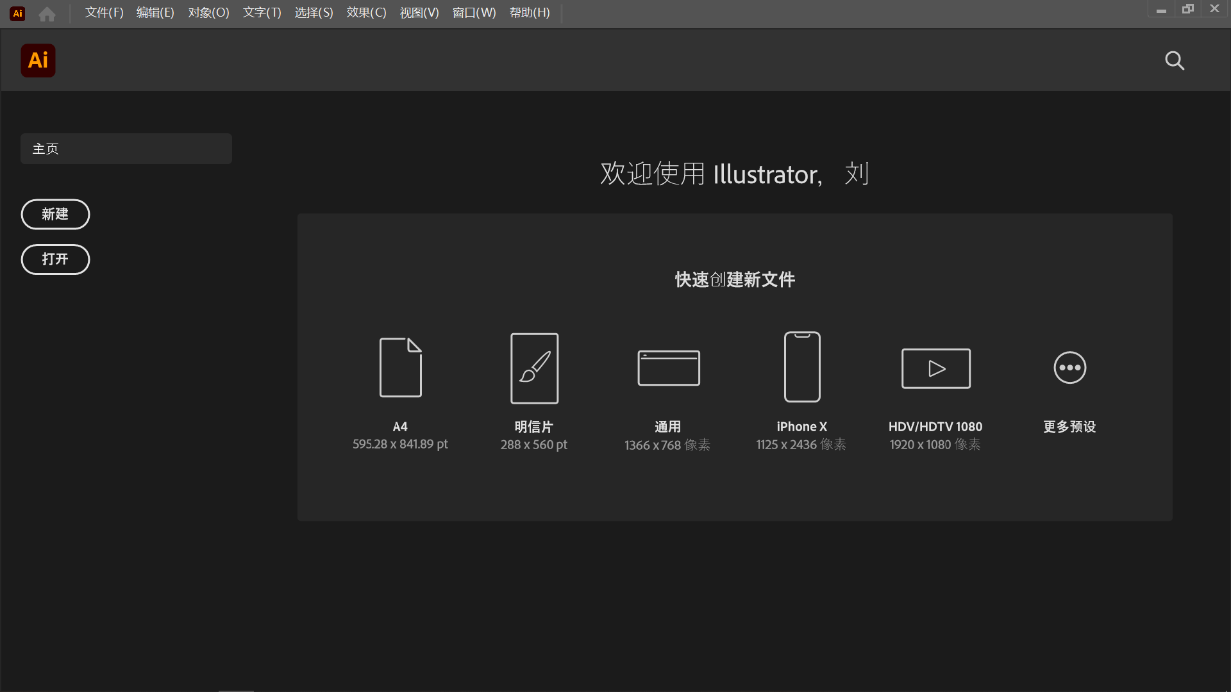This screenshot has width=1231, height=692.
Task: Select the 明信片 postcard preset icon
Action: coord(534,368)
